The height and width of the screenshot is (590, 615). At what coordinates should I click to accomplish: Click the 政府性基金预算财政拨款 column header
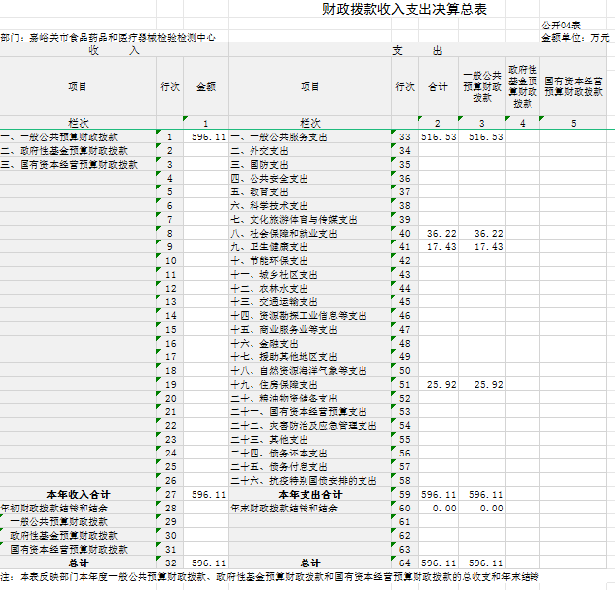[x=522, y=86]
